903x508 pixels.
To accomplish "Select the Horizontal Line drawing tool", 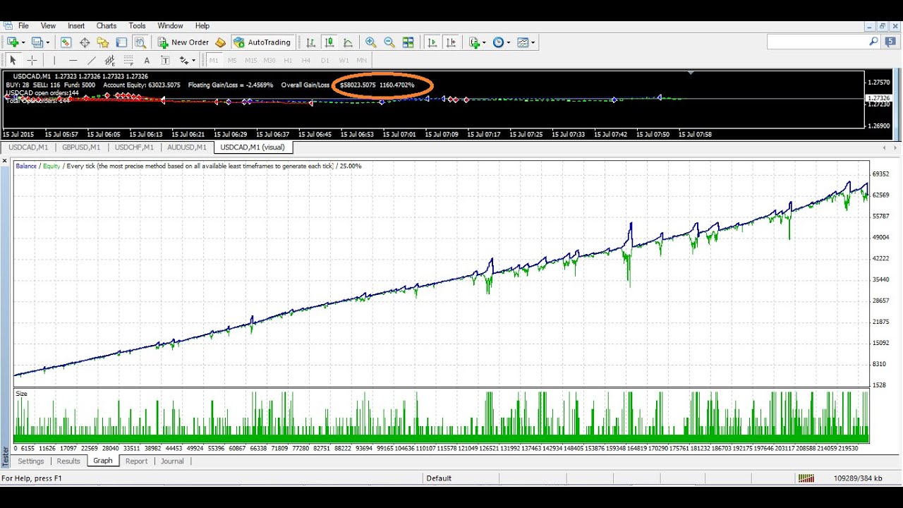I will (73, 61).
